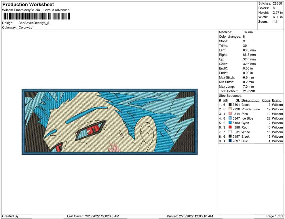Screen dimensions: 285x219
Task: Click the stitch count 7928 for Powder Blue
Action: [x=236, y=109]
